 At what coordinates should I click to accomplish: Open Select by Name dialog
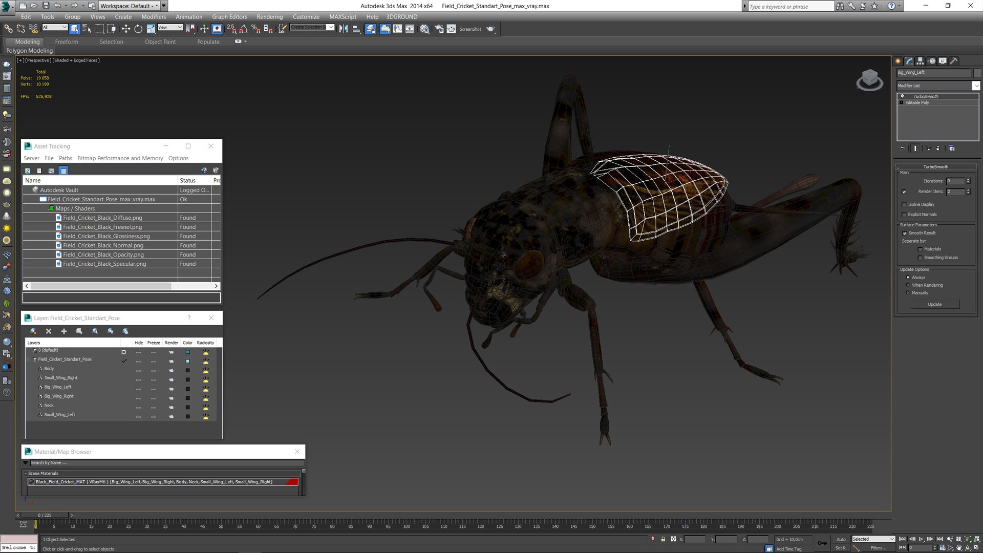pyautogui.click(x=87, y=29)
